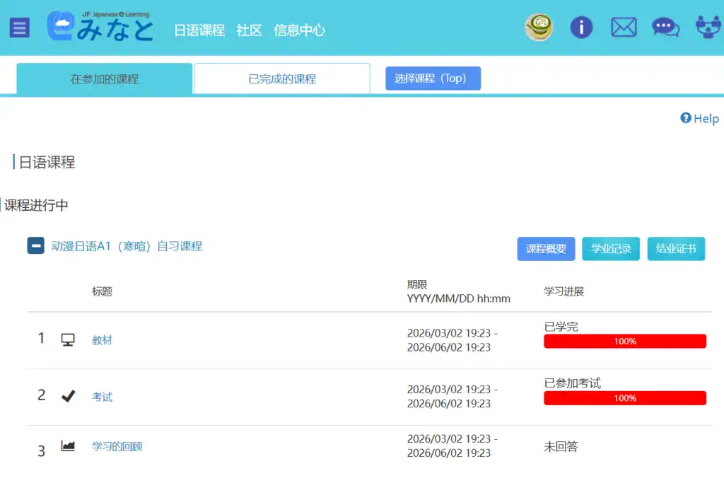Open the chat speech bubbles icon

(665, 28)
